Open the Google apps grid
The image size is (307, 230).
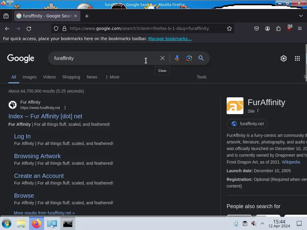pyautogui.click(x=297, y=58)
